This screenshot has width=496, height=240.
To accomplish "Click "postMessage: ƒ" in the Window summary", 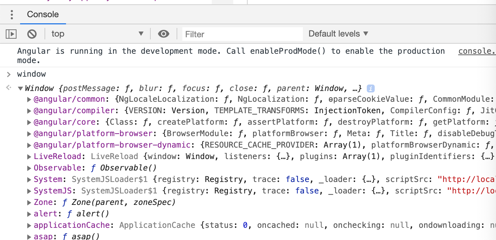I will [97, 88].
